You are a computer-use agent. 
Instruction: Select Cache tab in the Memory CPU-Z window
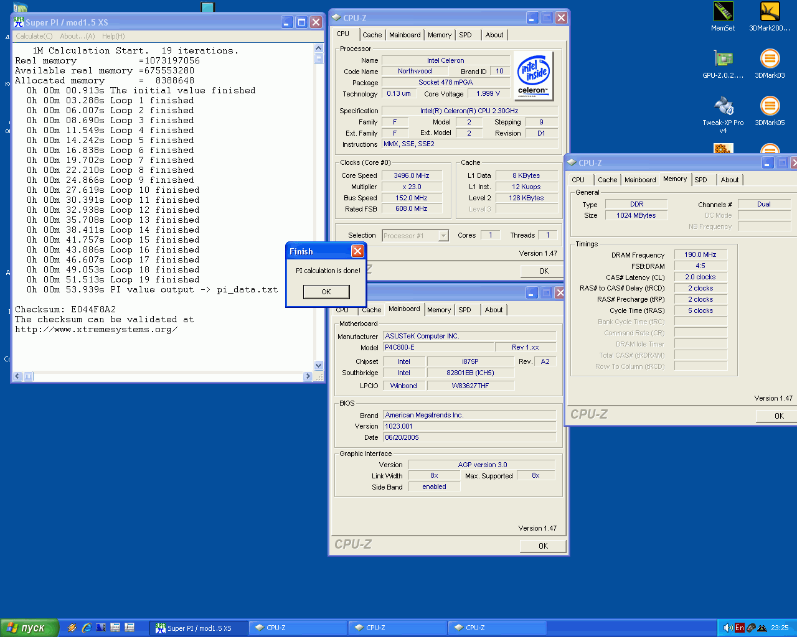tap(608, 180)
